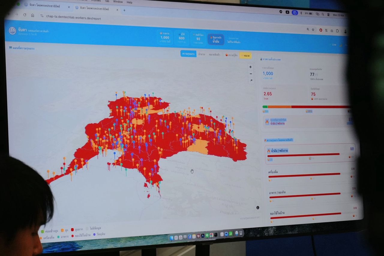Image resolution: width=384 pixels, height=256 pixels.
Task: Go to the browser home page icon
Action: 33,16
